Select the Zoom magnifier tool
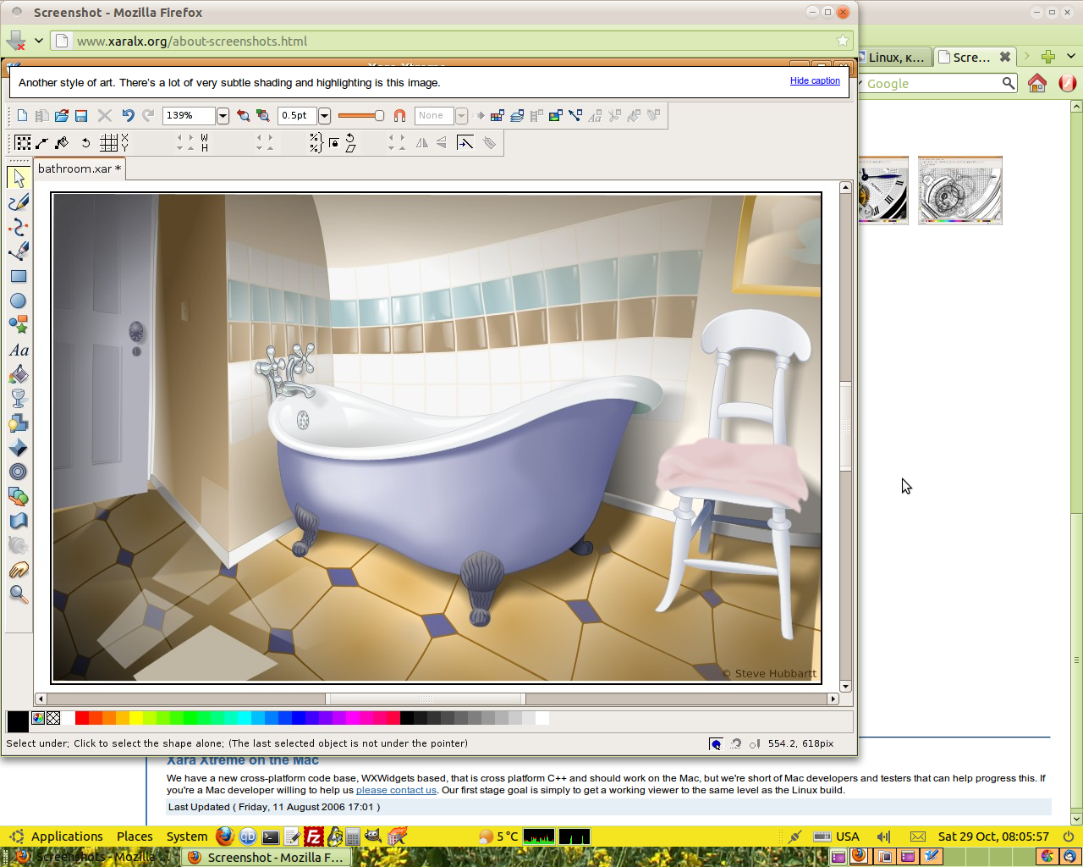1083x867 pixels. [x=19, y=594]
